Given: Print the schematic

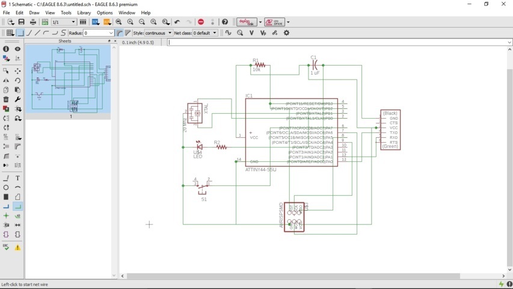Looking at the screenshot, I should (x=32, y=22).
